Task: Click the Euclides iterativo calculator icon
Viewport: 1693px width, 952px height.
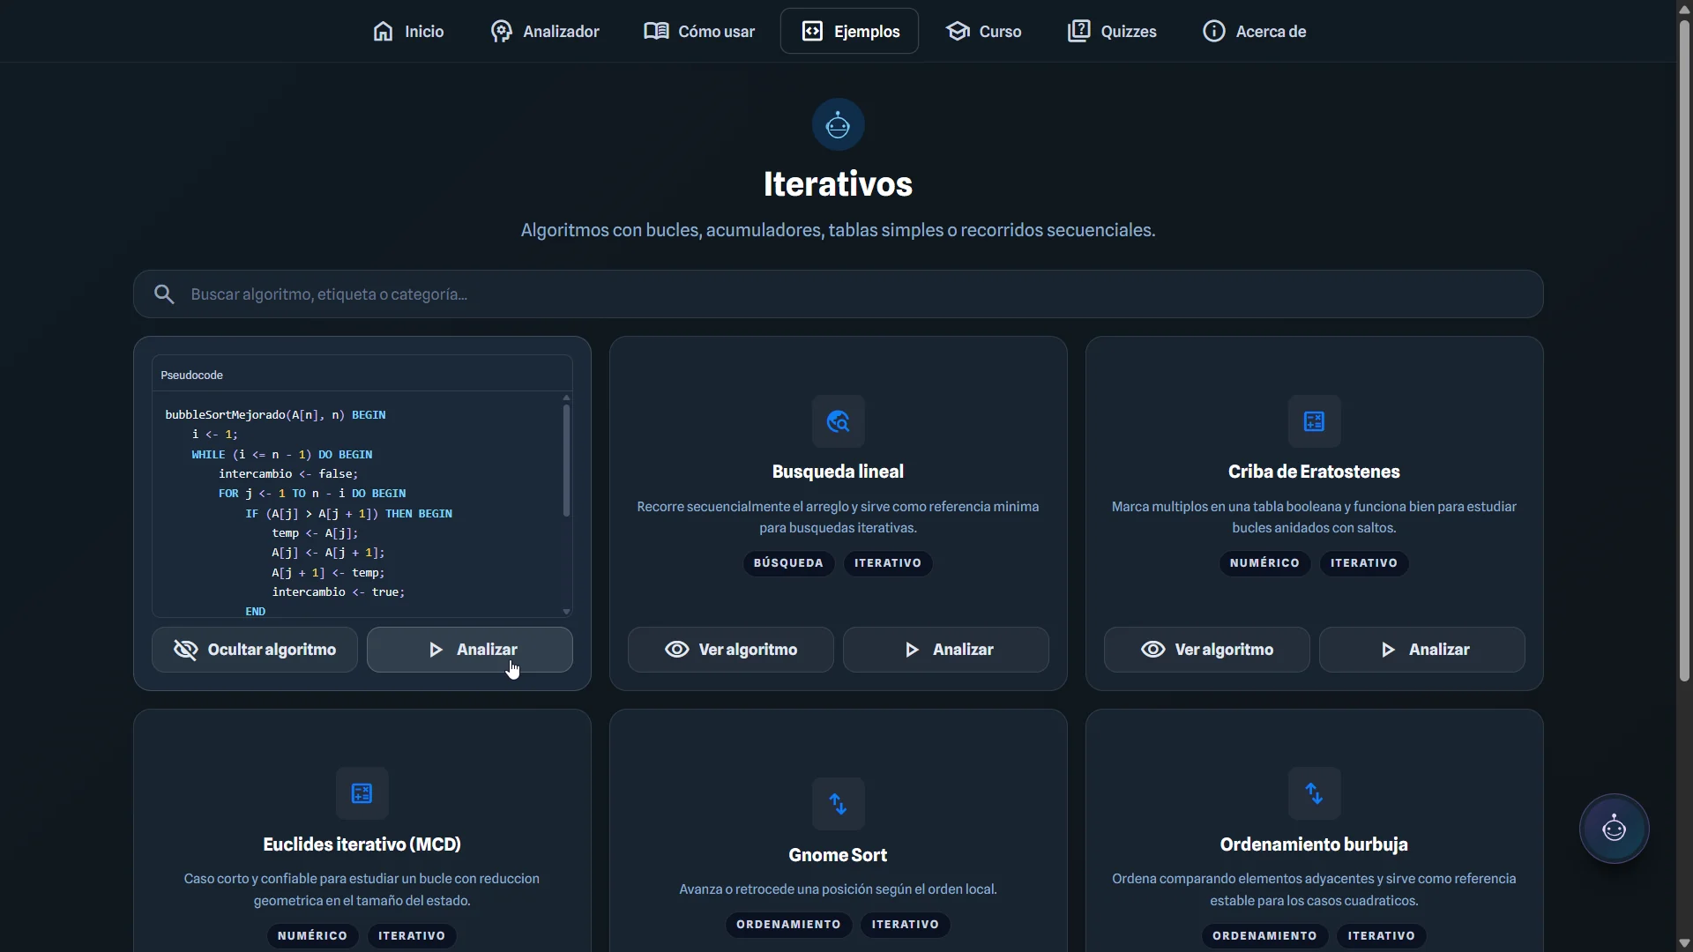Action: point(362,793)
